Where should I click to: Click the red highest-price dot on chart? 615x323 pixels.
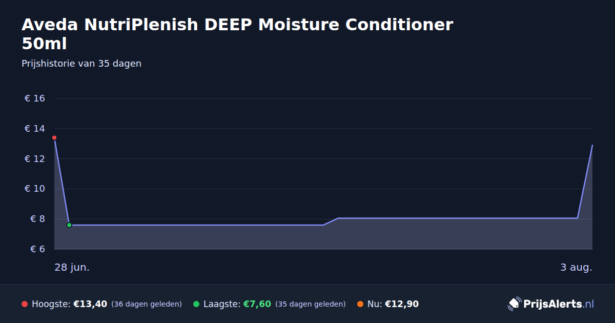point(54,138)
